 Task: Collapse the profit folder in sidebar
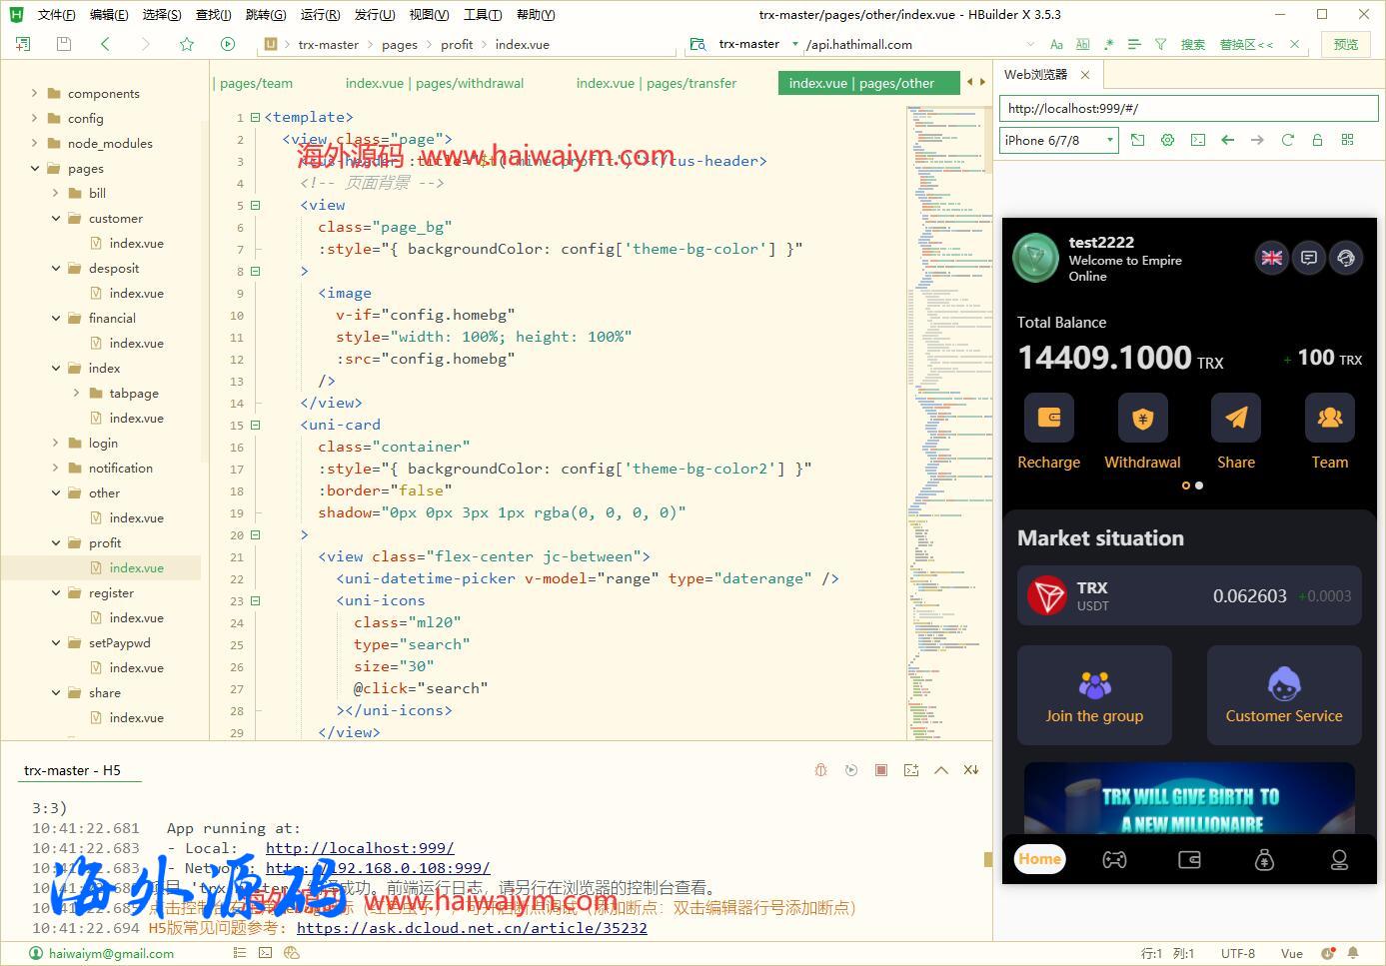56,542
